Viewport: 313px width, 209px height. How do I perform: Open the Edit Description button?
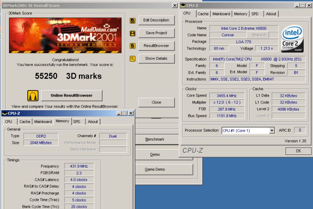click(x=156, y=20)
